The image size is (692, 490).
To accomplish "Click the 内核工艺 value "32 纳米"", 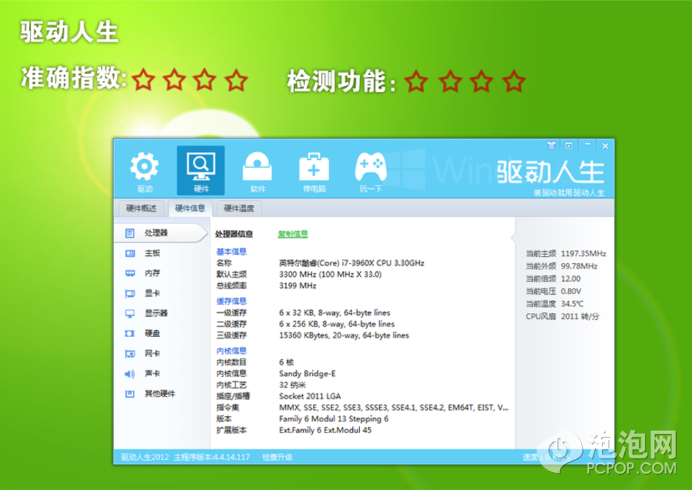I will (x=292, y=385).
